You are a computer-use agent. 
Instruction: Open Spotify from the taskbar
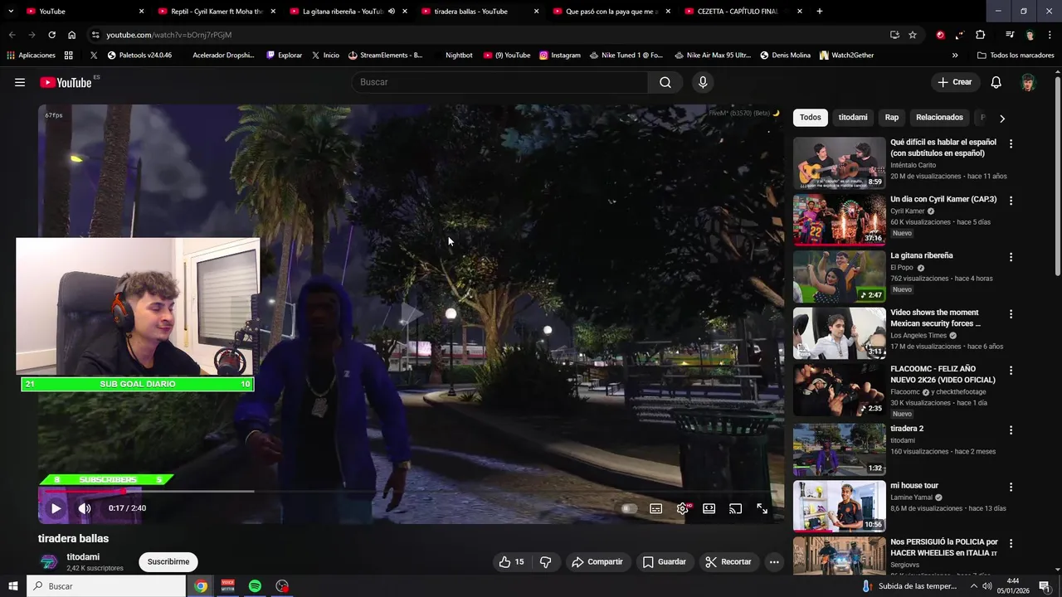click(x=255, y=586)
